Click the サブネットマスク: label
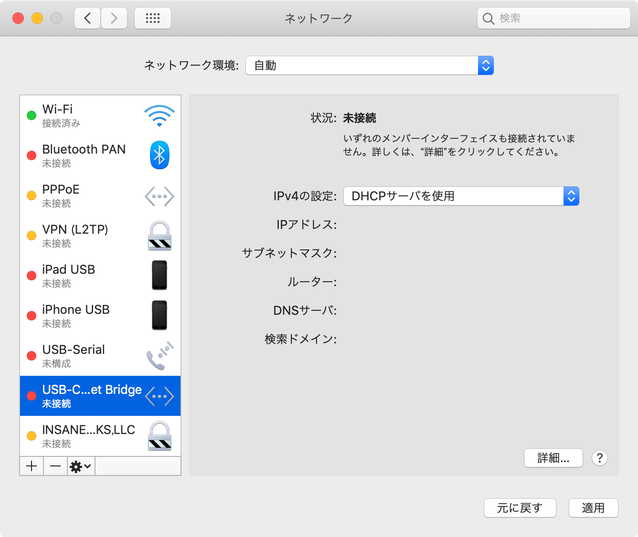Viewport: 638px width, 537px height. 289,253
